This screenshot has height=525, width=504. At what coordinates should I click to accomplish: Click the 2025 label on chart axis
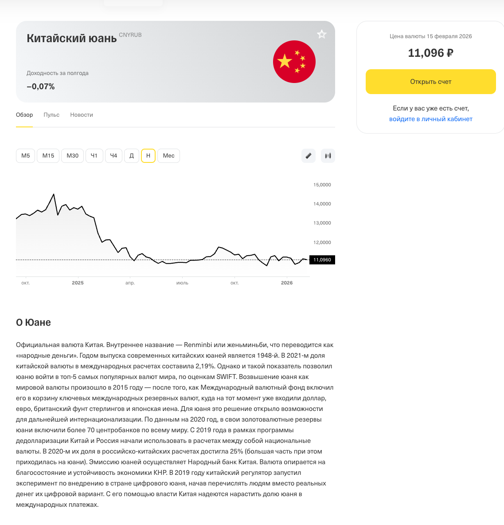tap(78, 283)
